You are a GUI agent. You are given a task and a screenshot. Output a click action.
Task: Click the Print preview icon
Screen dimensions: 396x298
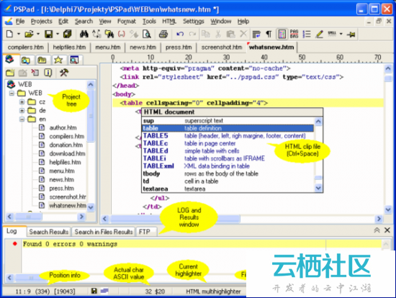pos(146,34)
